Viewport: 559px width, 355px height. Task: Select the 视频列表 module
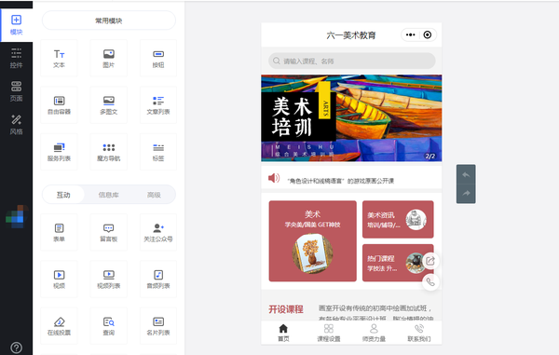pos(109,280)
